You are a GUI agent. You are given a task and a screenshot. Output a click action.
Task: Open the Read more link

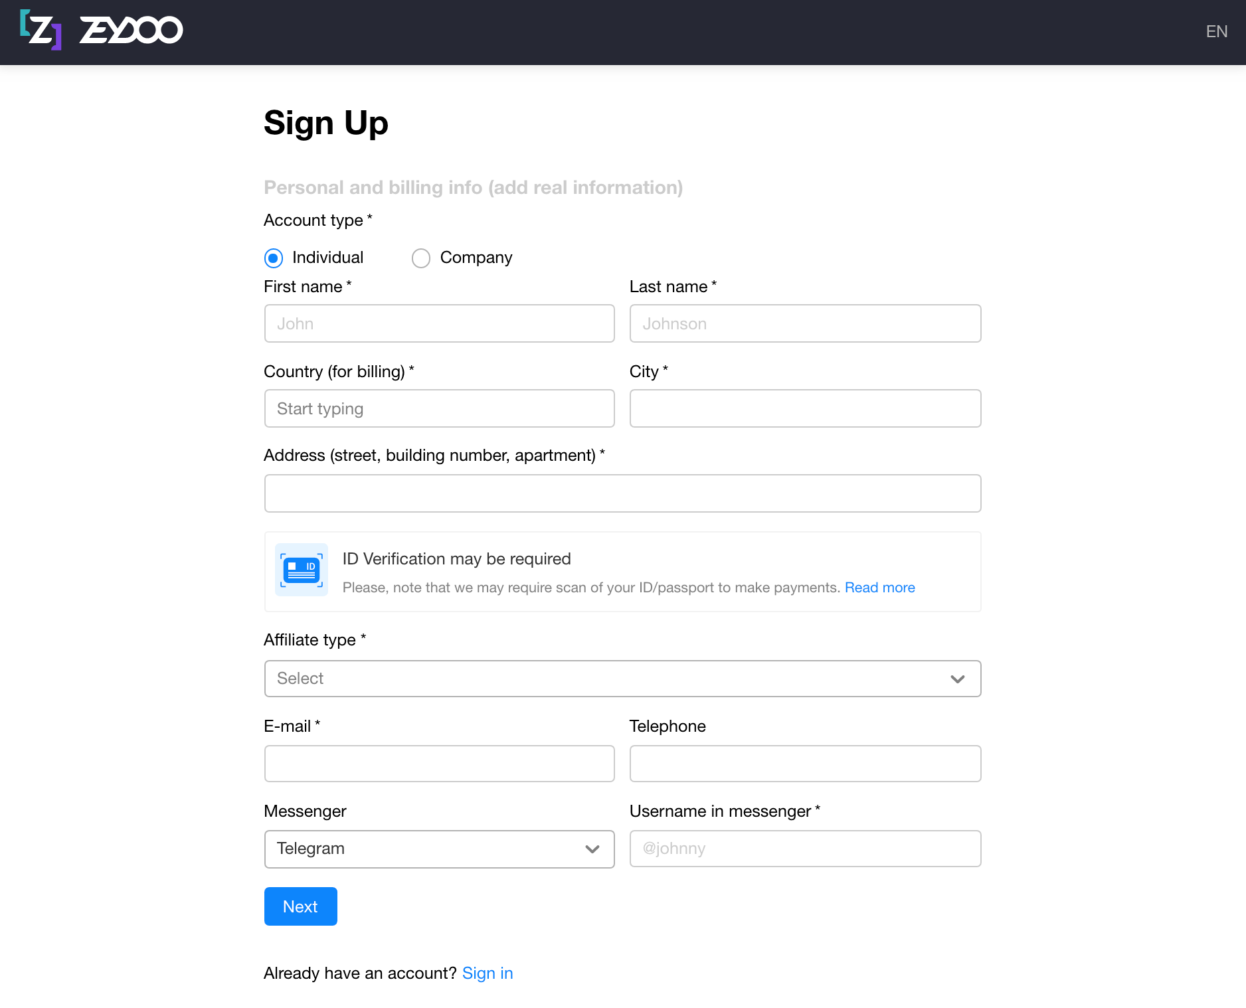tap(879, 588)
